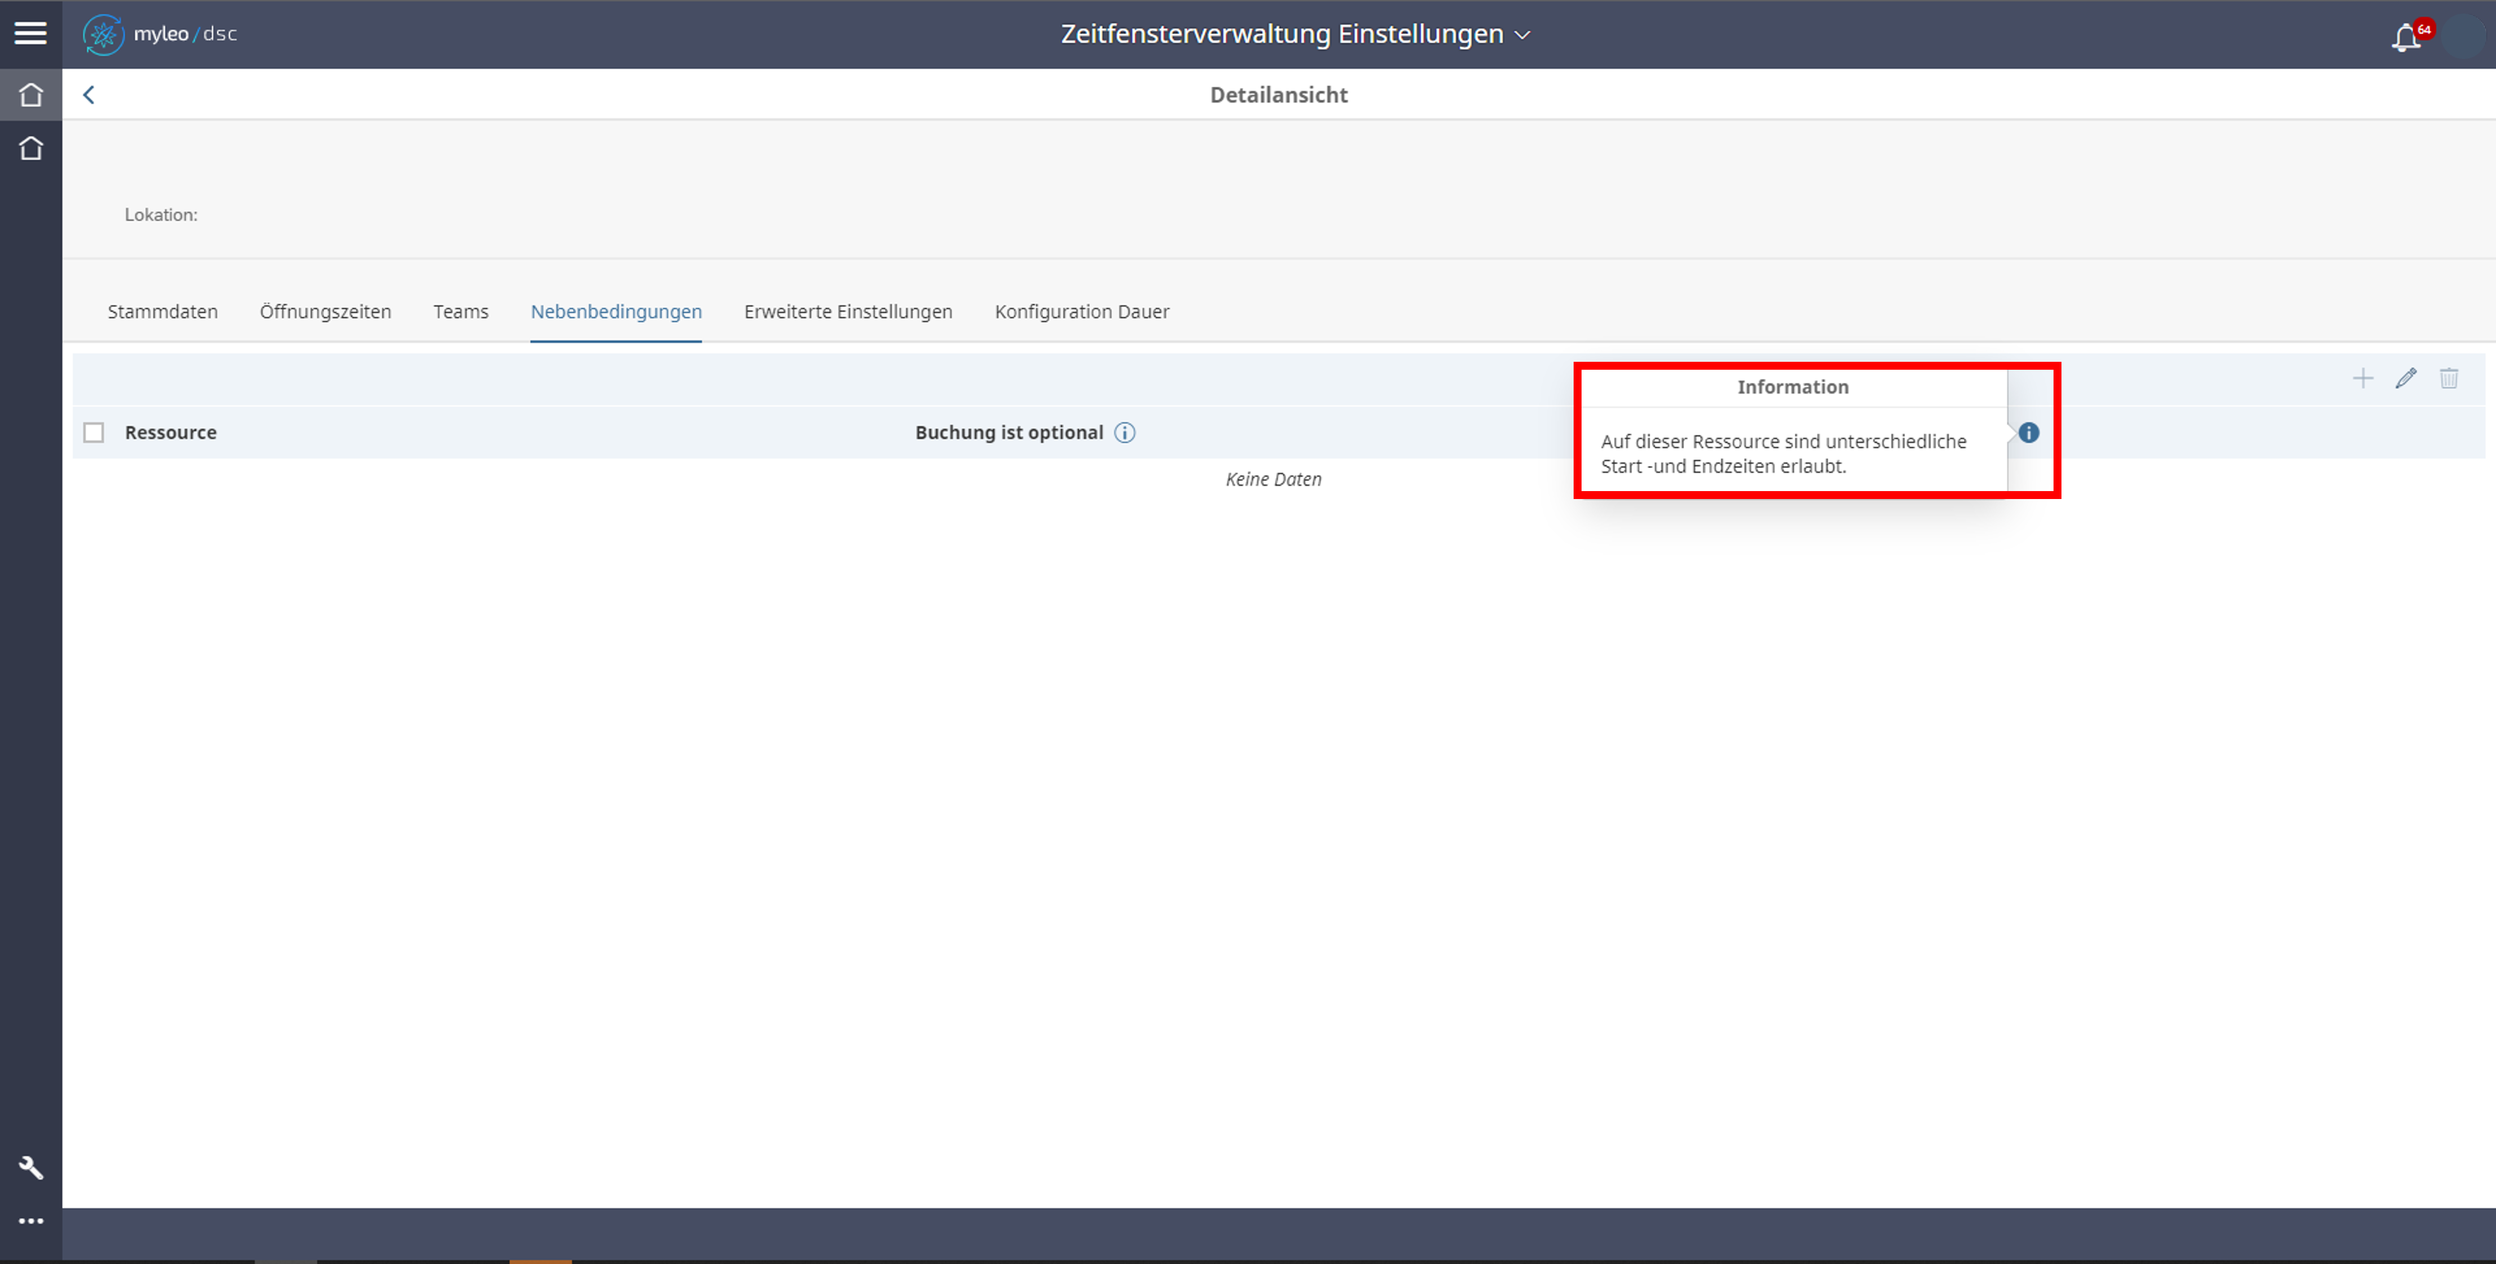The width and height of the screenshot is (2496, 1264).
Task: Expand the three-dots more options in sidebar
Action: [31, 1220]
